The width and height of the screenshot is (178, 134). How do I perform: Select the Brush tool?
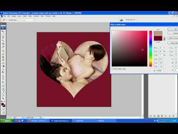tap(3, 54)
